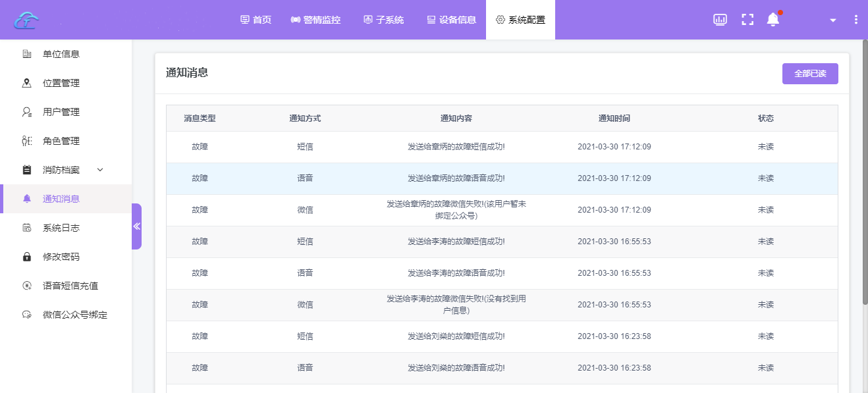
Task: Open 语音短信充值 page link
Action: 70,286
